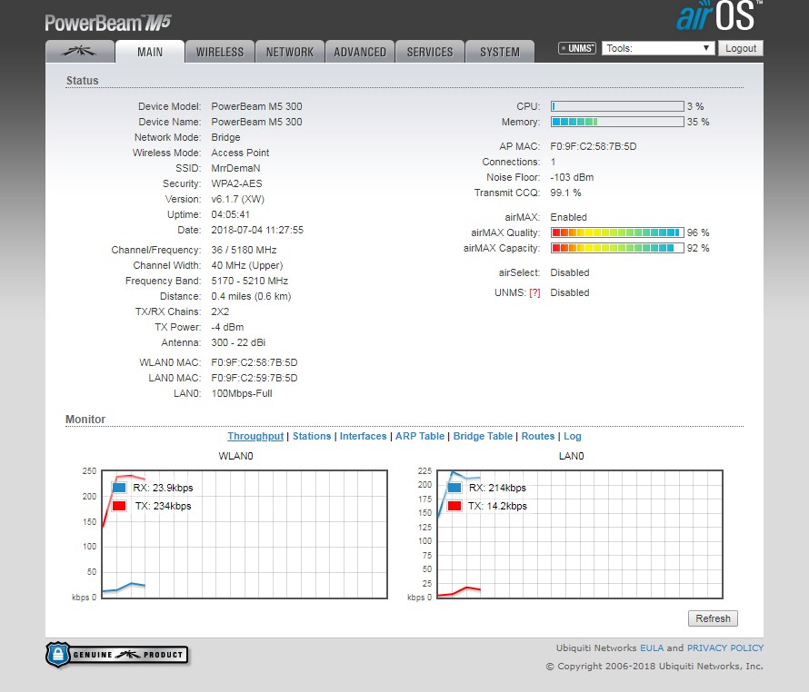Open the Routes link
Image resolution: width=809 pixels, height=692 pixels.
[x=537, y=436]
